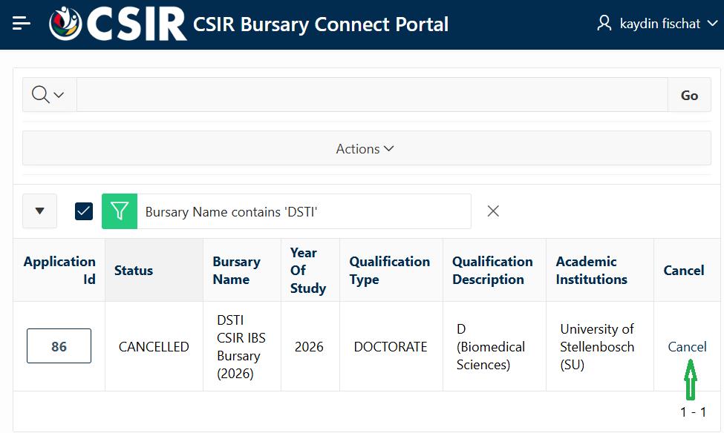Click the DOCTORATE qualification cell
The image size is (724, 433).
[391, 347]
